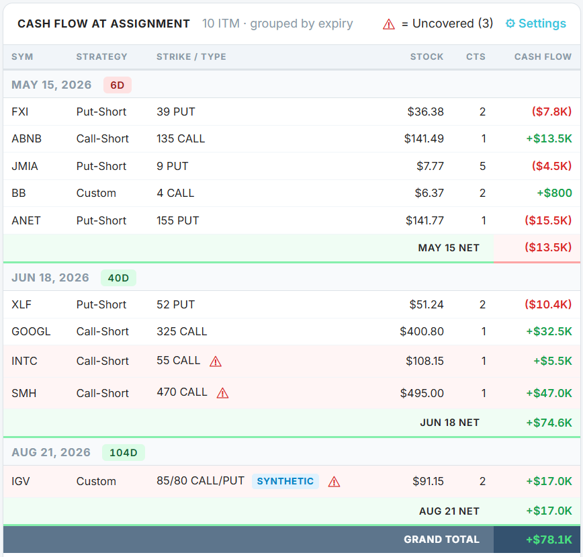The height and width of the screenshot is (557, 583).
Task: Click the +$32.5K cash flow value
Action: click(549, 331)
